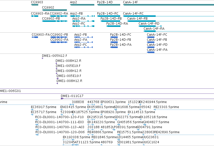The image size is (214, 146).
Task: Select EST RC0-DL0001-140700-111-E03
Action: (x=37, y=125)
